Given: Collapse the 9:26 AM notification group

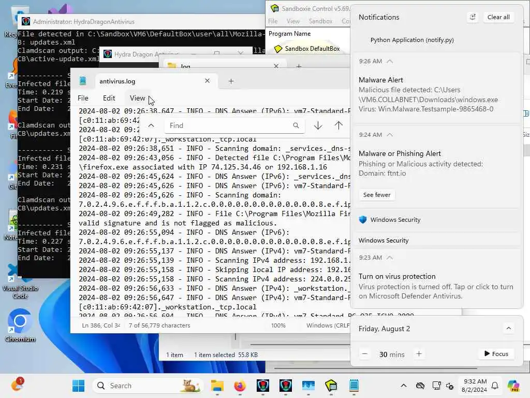Looking at the screenshot, I should (390, 61).
